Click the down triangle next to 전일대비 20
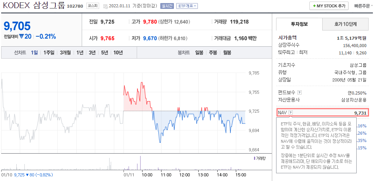 [22, 36]
